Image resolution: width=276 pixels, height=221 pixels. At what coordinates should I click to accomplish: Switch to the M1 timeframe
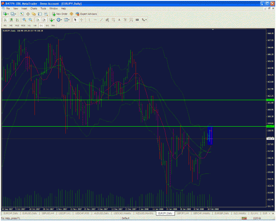click(5, 26)
